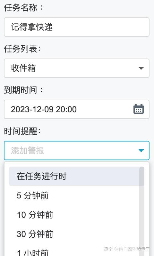This screenshot has height=256, width=154.
Task: Click the 记得拿快递 task name field
Action: pyautogui.click(x=77, y=27)
